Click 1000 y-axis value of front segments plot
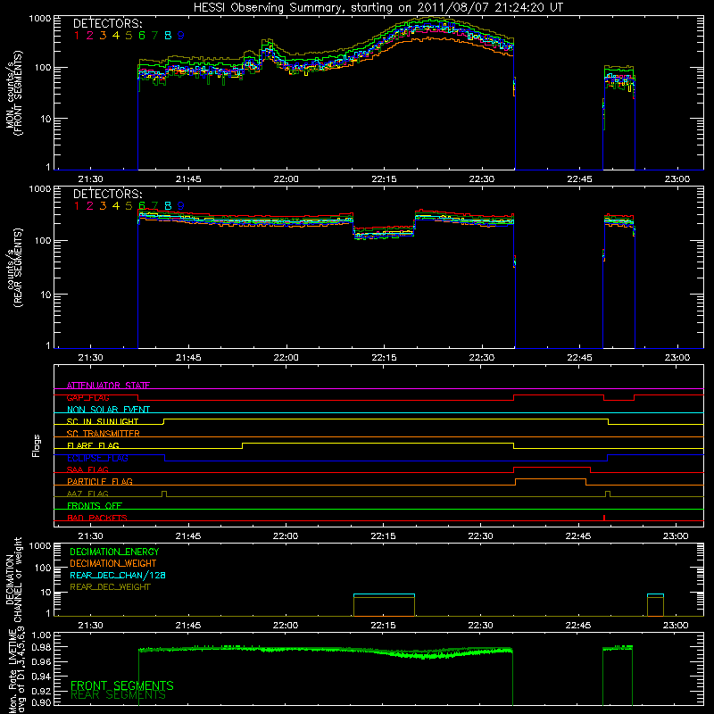 pyautogui.click(x=39, y=19)
